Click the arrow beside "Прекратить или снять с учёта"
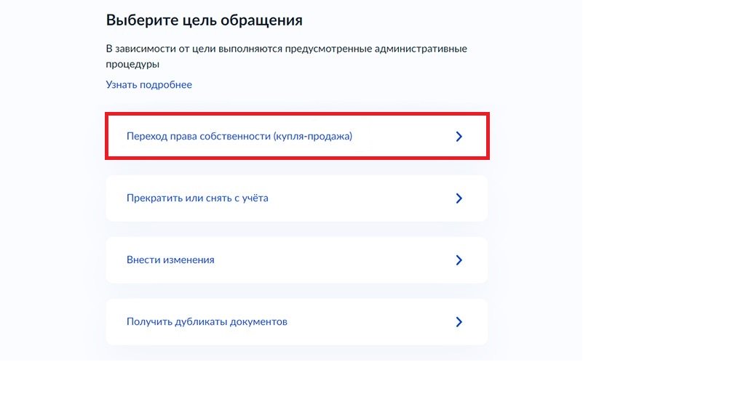 click(459, 198)
